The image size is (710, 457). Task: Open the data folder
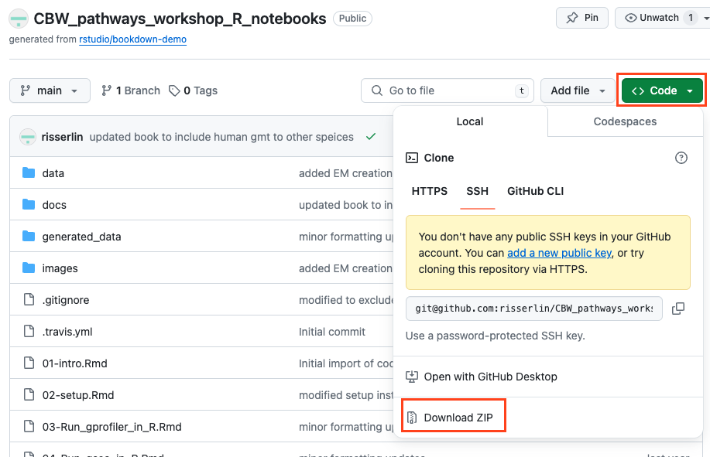53,173
